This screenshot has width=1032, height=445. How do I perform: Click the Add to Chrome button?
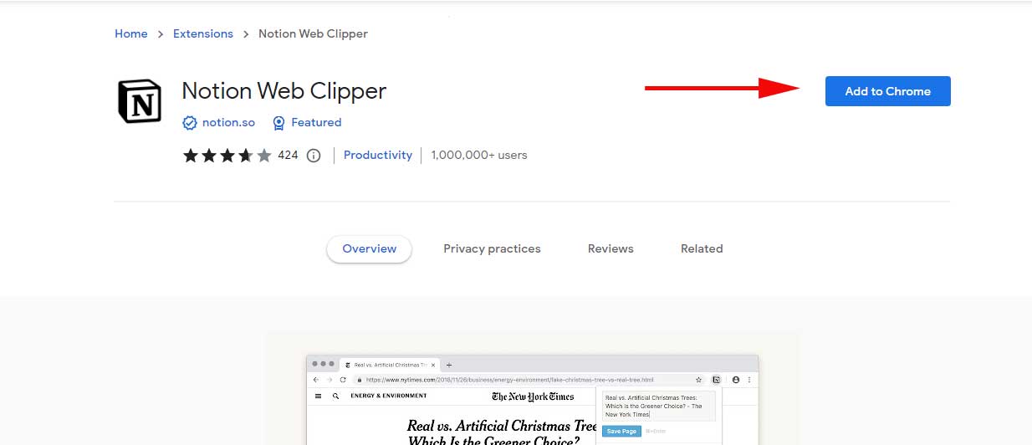[887, 91]
